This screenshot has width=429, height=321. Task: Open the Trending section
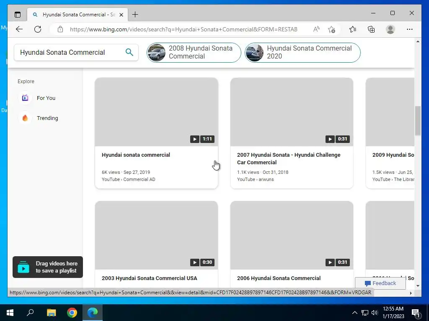(47, 118)
